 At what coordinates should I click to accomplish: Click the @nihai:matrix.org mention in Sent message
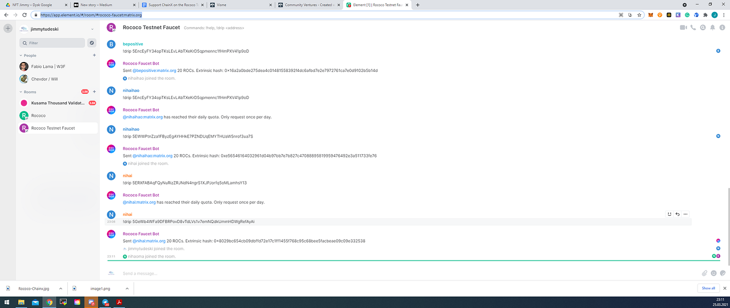click(149, 241)
